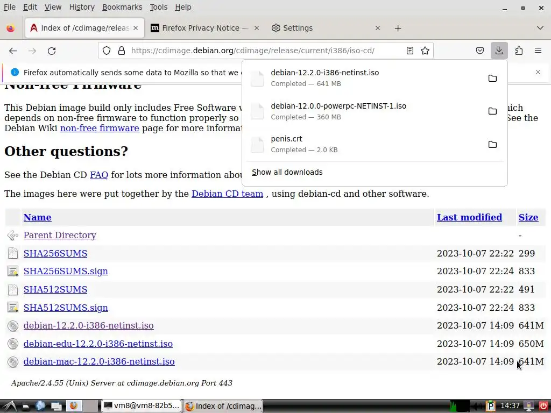Go back to the previous page
551x413 pixels.
click(13, 51)
